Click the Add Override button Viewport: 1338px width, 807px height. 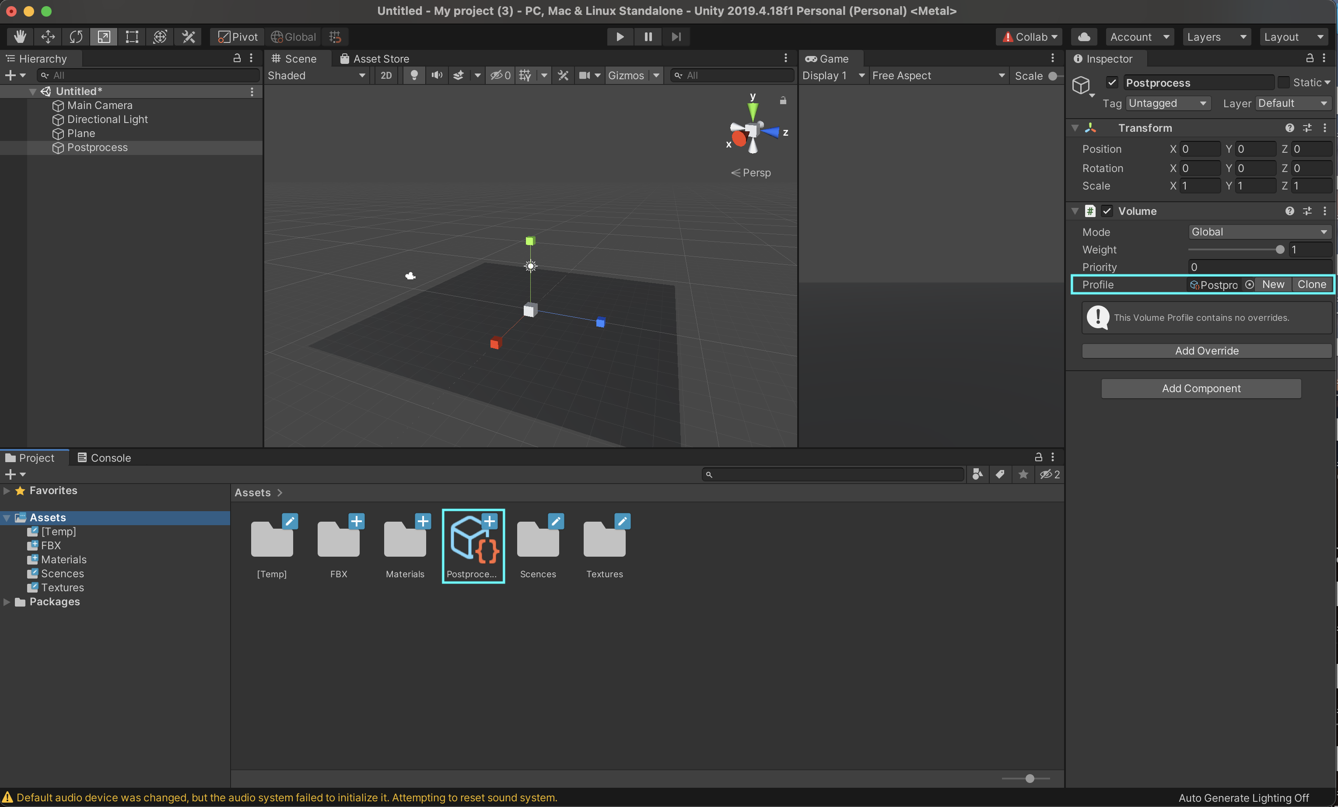[1207, 351]
